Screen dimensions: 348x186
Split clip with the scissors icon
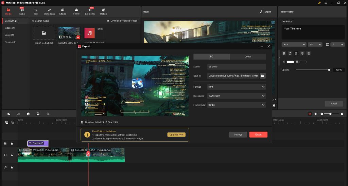click(x=38, y=114)
